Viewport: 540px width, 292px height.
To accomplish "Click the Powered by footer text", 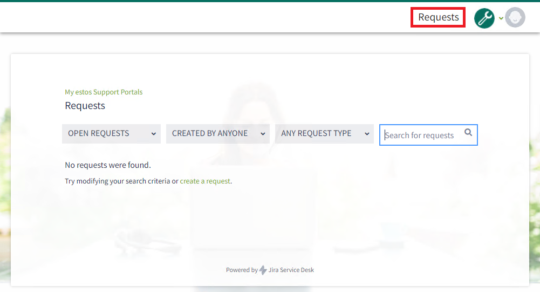I will (242, 270).
